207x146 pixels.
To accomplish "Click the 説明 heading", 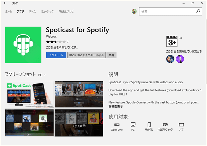I will coord(113,74).
